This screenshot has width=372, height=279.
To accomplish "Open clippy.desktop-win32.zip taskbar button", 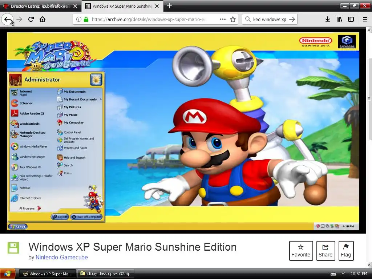I will [x=106, y=274].
